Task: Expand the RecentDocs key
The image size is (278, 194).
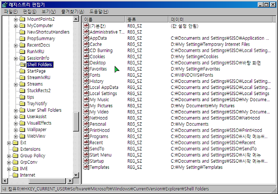Action: click(x=15, y=46)
